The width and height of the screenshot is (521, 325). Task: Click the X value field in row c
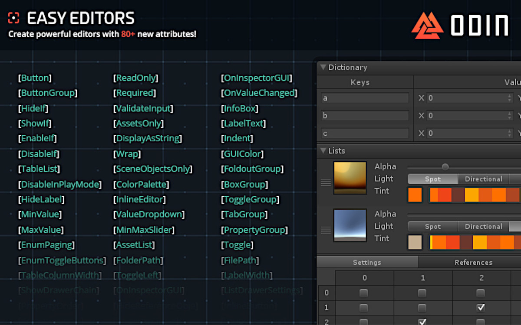470,133
